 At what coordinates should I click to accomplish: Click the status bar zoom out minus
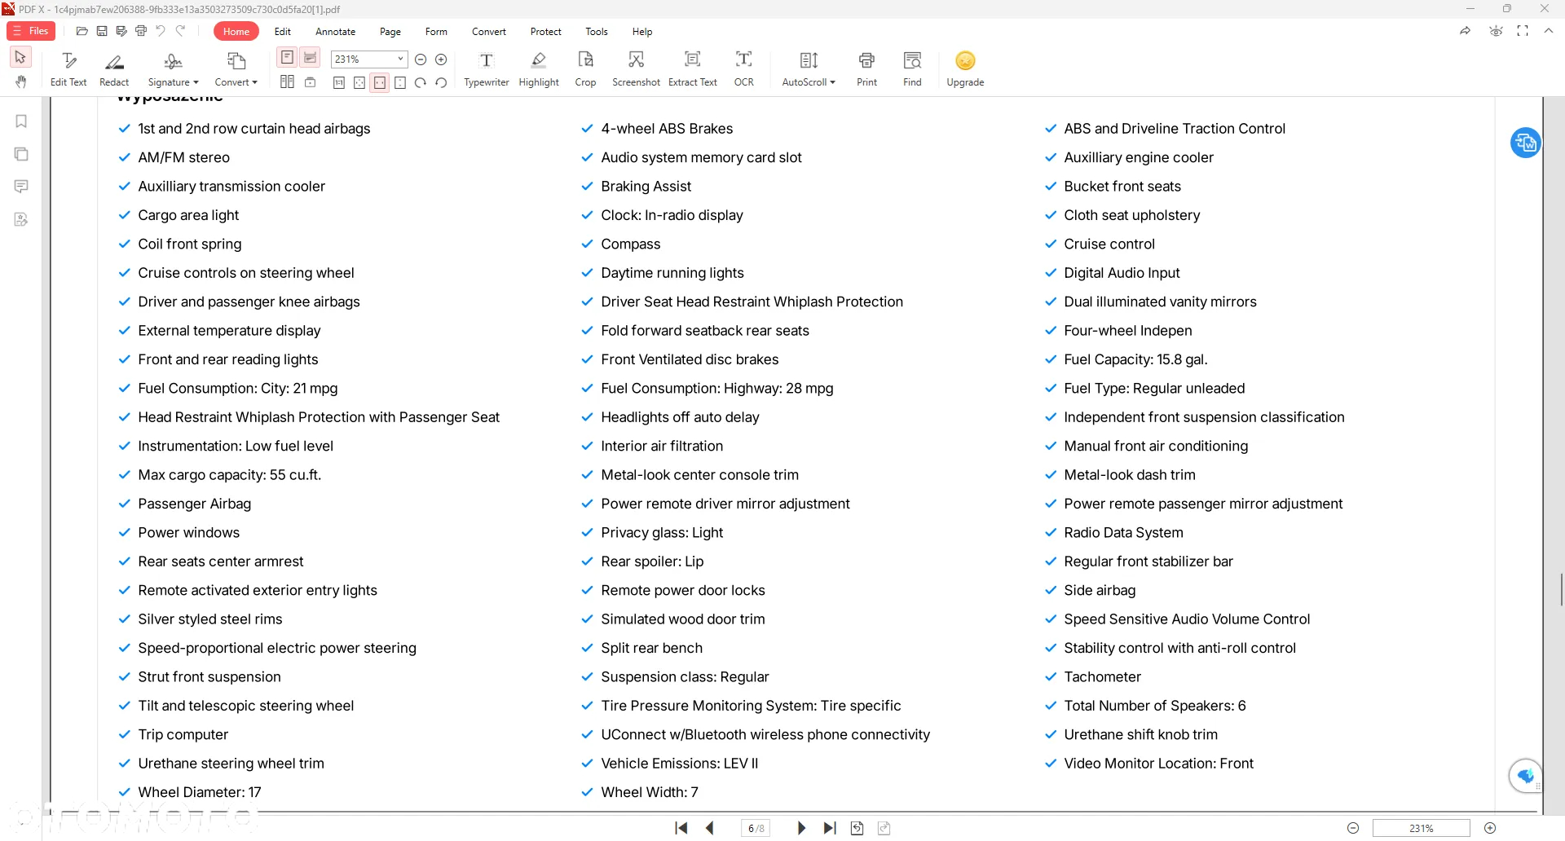(1353, 828)
